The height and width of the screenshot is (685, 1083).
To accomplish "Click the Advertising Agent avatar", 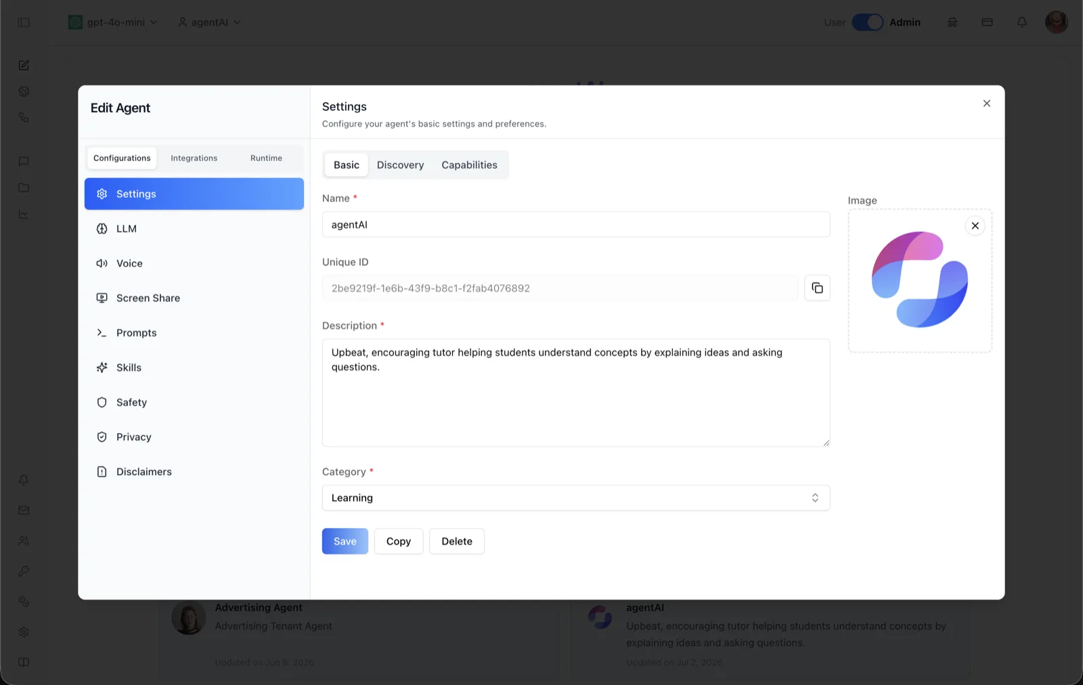I will coord(189,617).
